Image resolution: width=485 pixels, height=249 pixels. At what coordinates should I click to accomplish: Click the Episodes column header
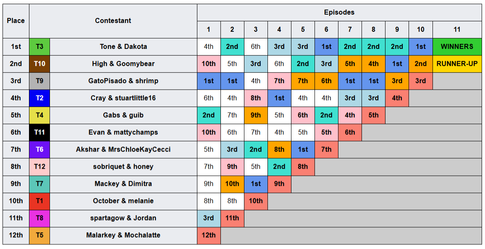[339, 13]
